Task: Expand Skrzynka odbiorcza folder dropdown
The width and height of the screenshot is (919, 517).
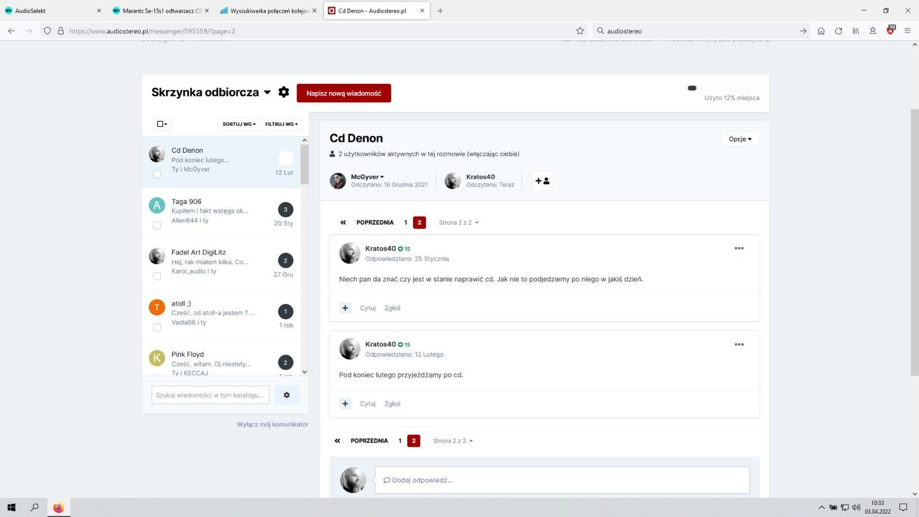Action: [x=267, y=92]
